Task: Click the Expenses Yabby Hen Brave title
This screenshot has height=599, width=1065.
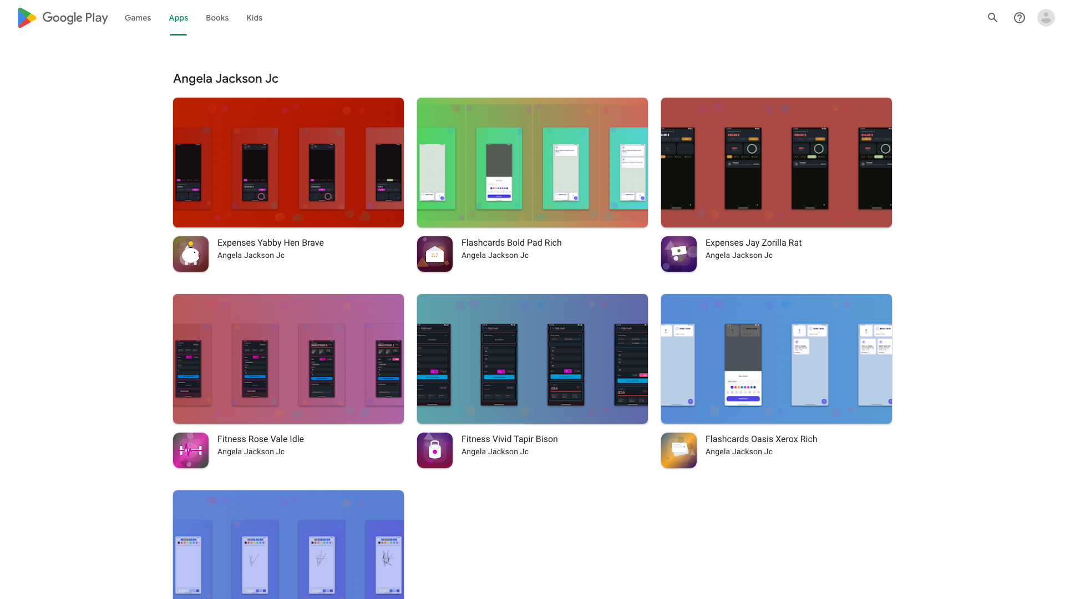Action: (271, 243)
